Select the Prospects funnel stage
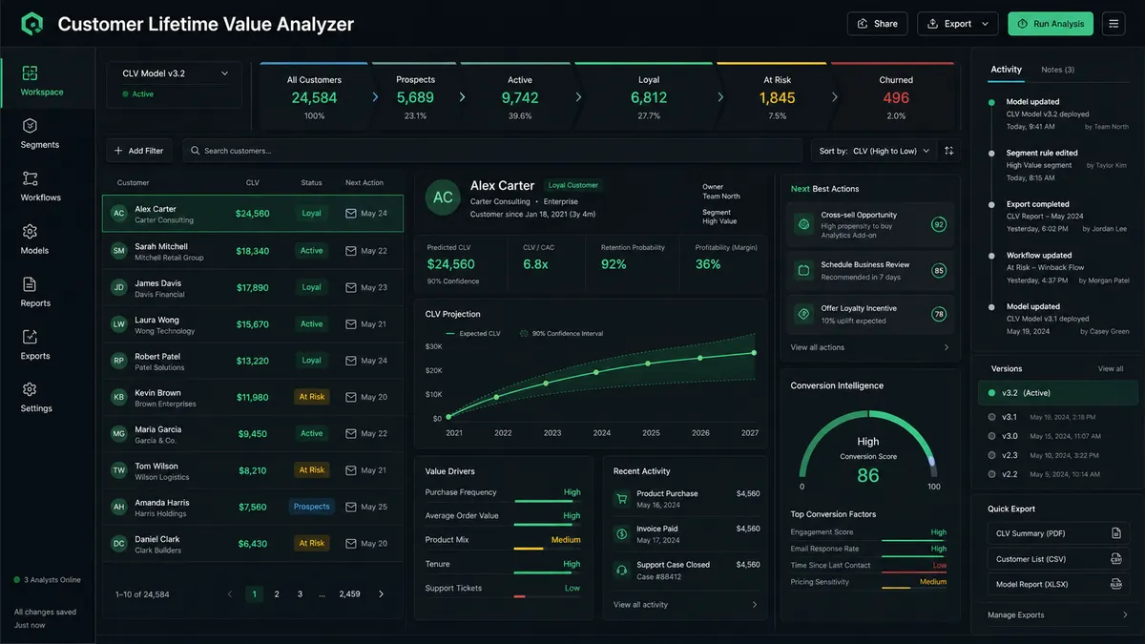1145x644 pixels. coord(415,96)
